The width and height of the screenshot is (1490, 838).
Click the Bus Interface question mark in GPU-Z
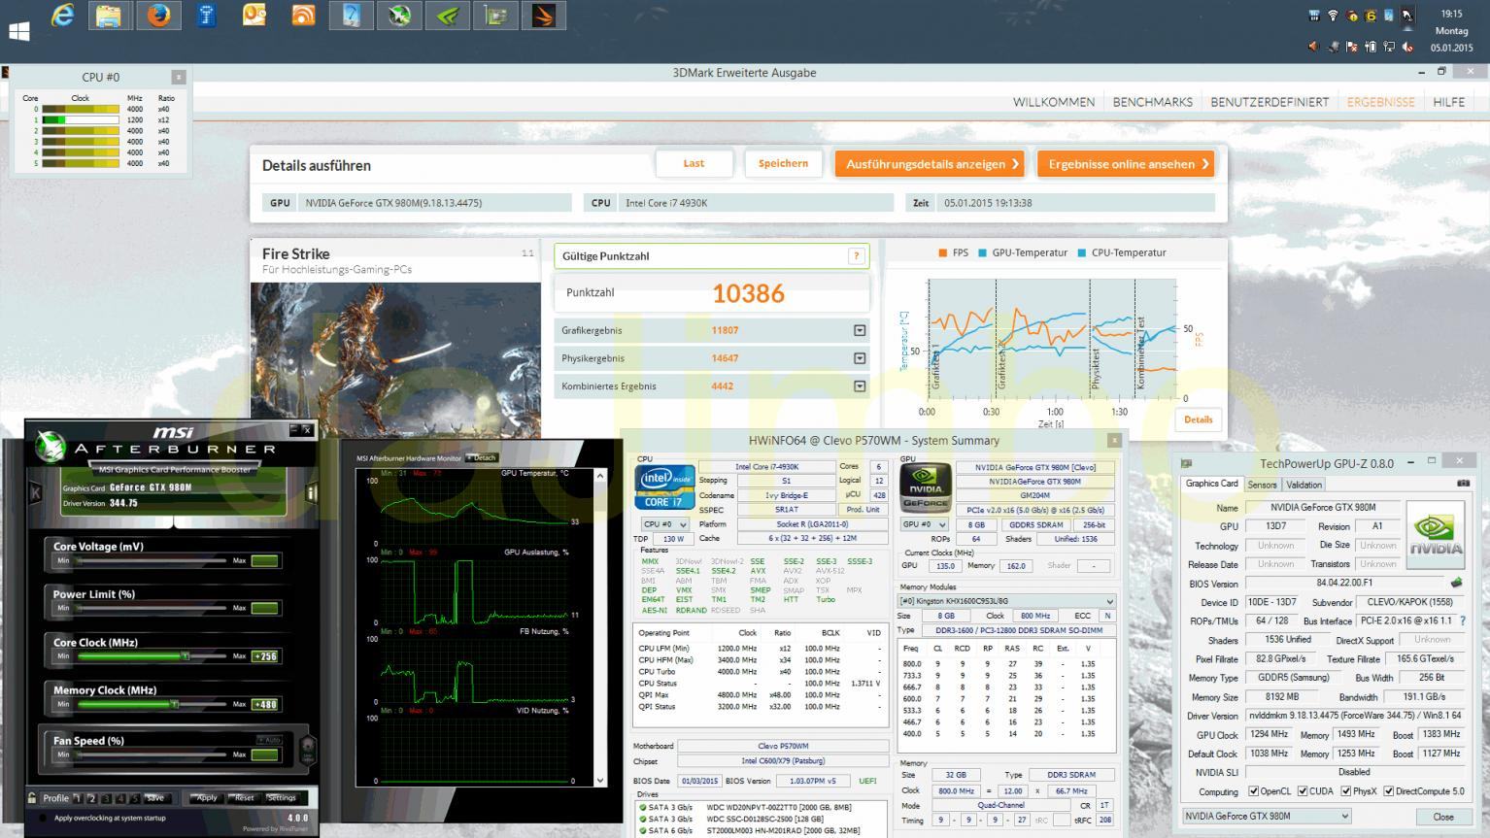(x=1463, y=621)
